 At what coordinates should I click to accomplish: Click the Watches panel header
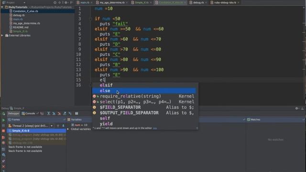275,119
